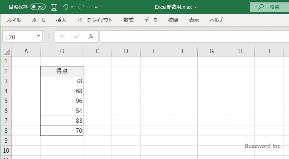Screen dimensions: 289x159
Task: Select column I header
Action: 269,51
